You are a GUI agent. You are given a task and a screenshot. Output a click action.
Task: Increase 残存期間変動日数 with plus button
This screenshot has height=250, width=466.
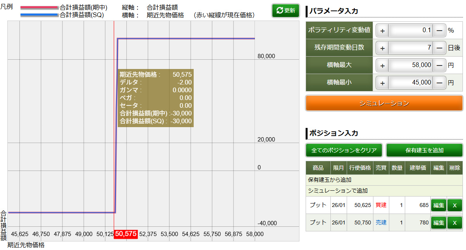coord(382,48)
